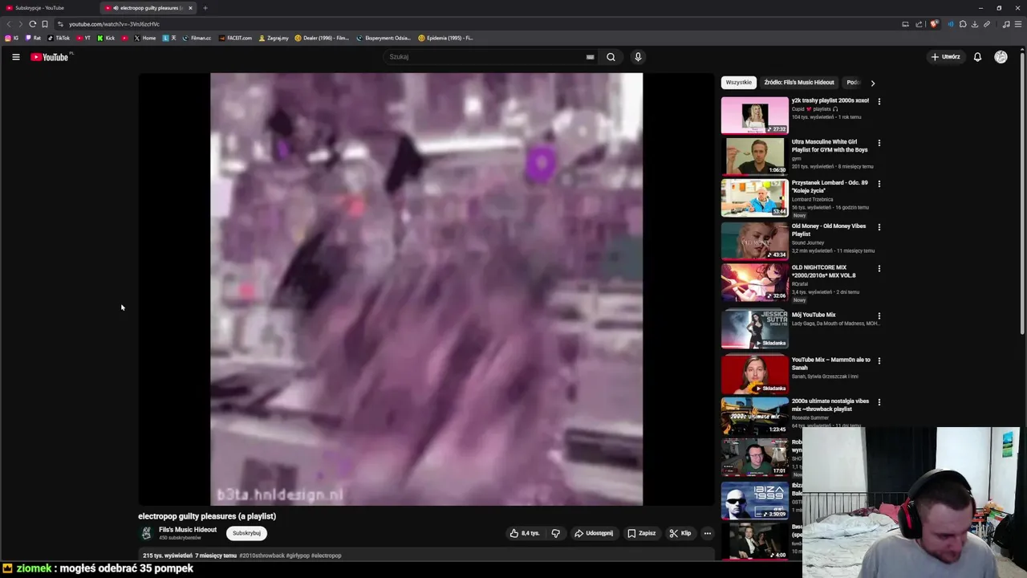Select the Źródło: Fils's Music Hideout chip

(799, 82)
